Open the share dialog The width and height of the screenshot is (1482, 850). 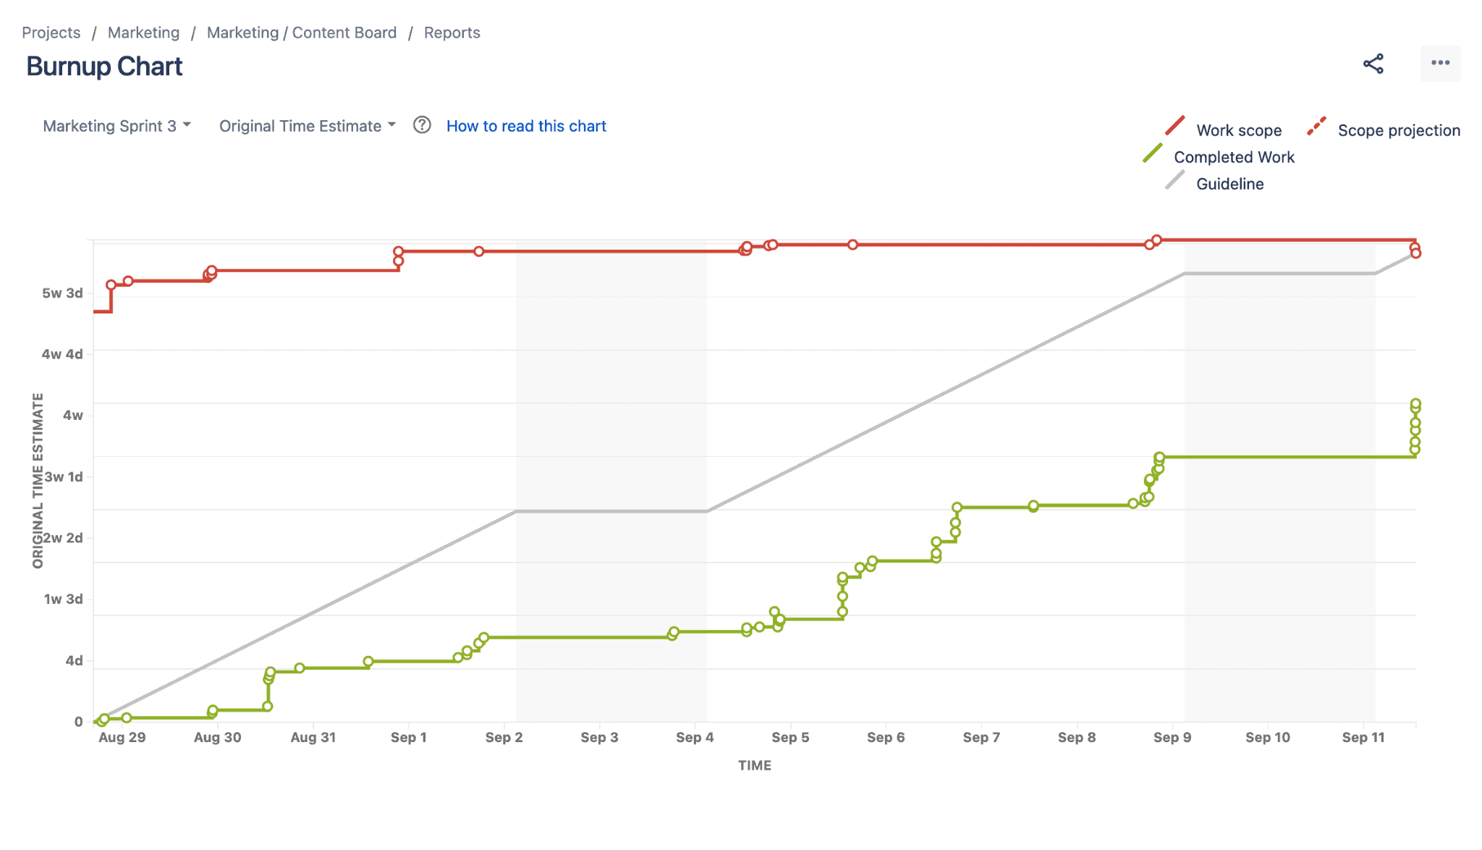point(1373,64)
